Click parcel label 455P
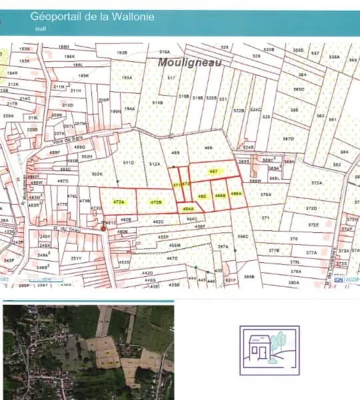Screen dimensions: 360x400 coord(163,237)
